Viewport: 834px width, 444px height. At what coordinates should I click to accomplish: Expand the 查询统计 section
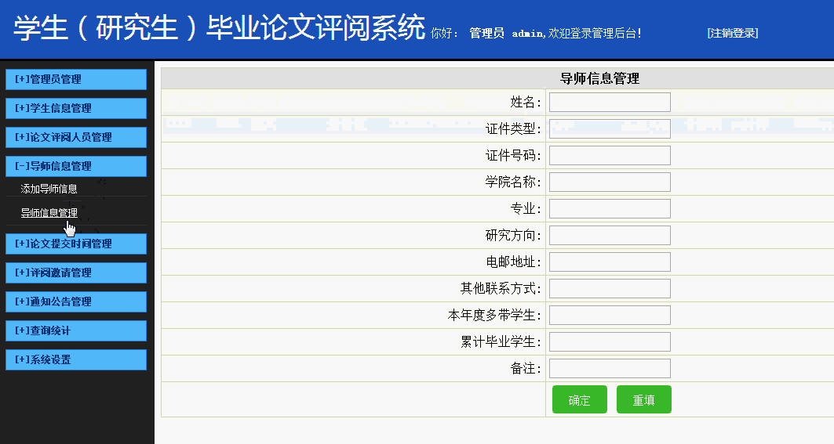(76, 330)
